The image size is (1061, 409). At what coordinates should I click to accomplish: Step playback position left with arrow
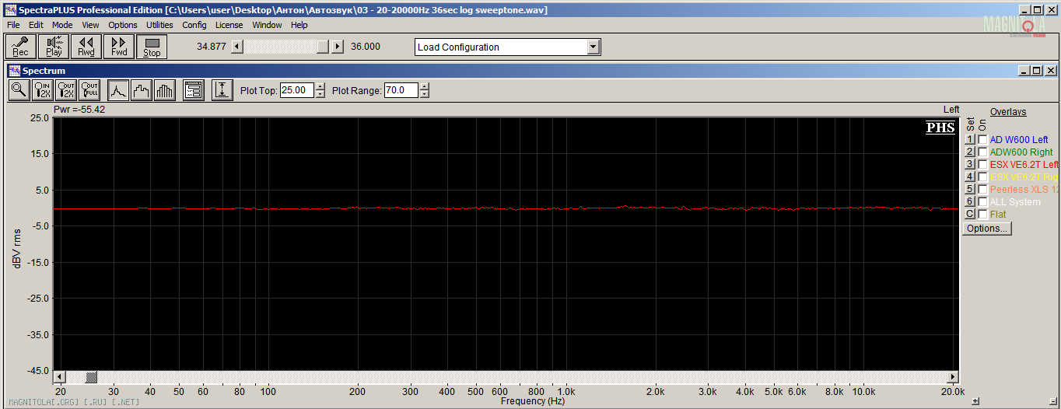click(238, 47)
